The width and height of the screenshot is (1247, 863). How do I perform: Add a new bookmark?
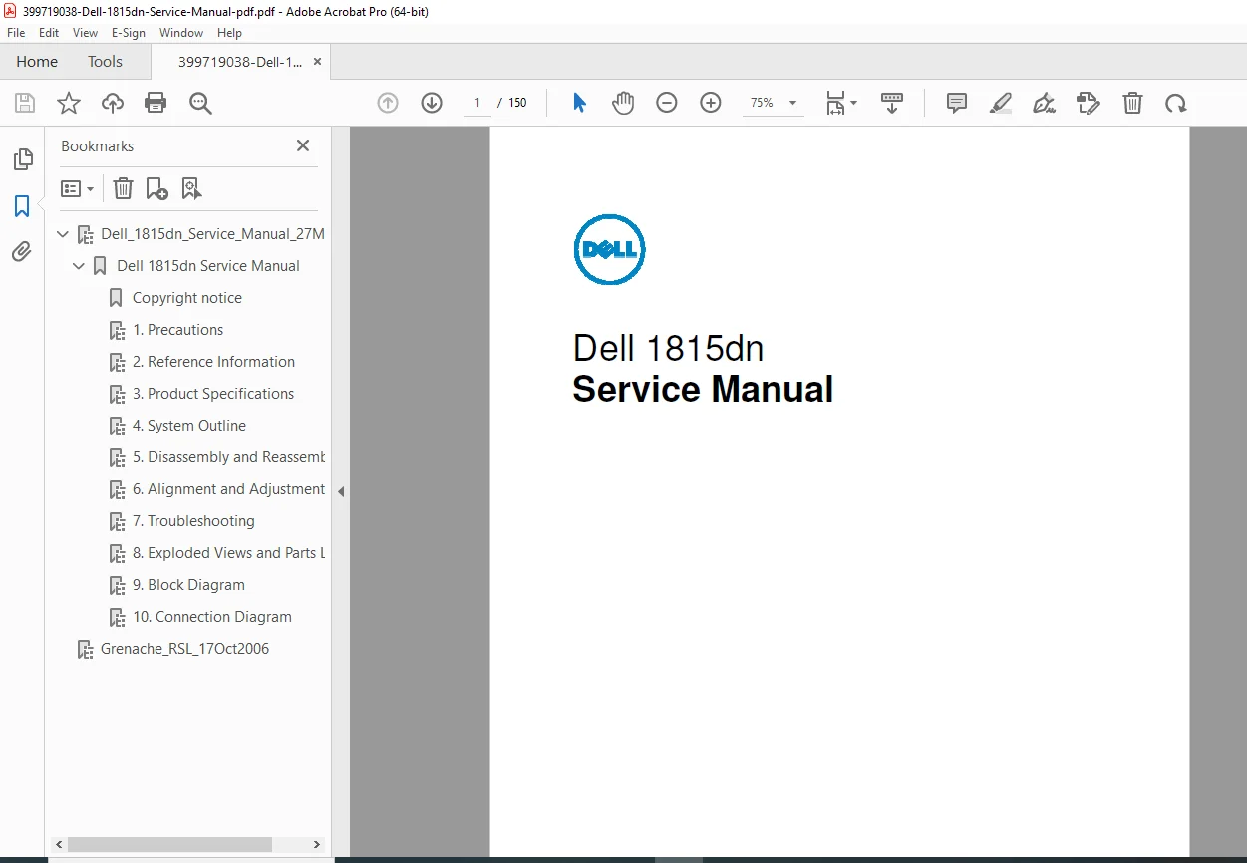click(x=156, y=188)
